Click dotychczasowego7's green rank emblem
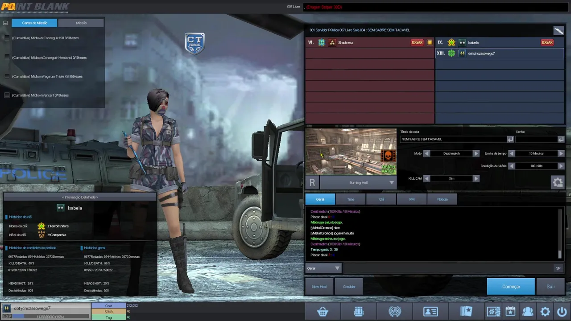 point(451,53)
